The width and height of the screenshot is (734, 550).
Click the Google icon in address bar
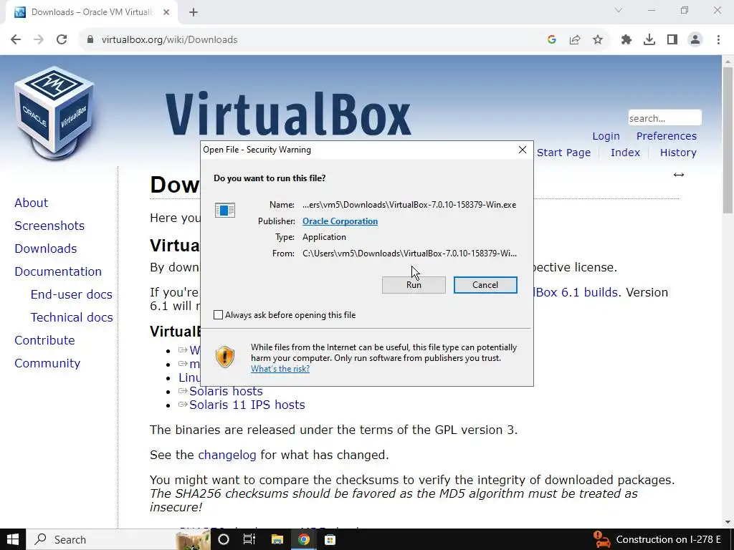point(552,40)
